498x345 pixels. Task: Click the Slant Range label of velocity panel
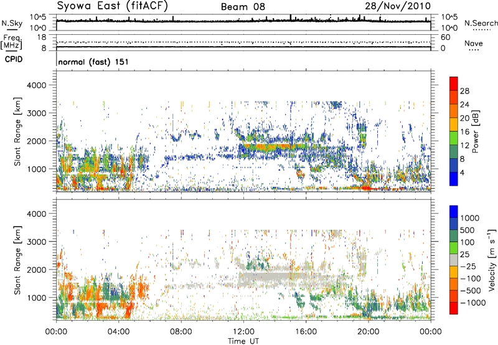coord(17,260)
